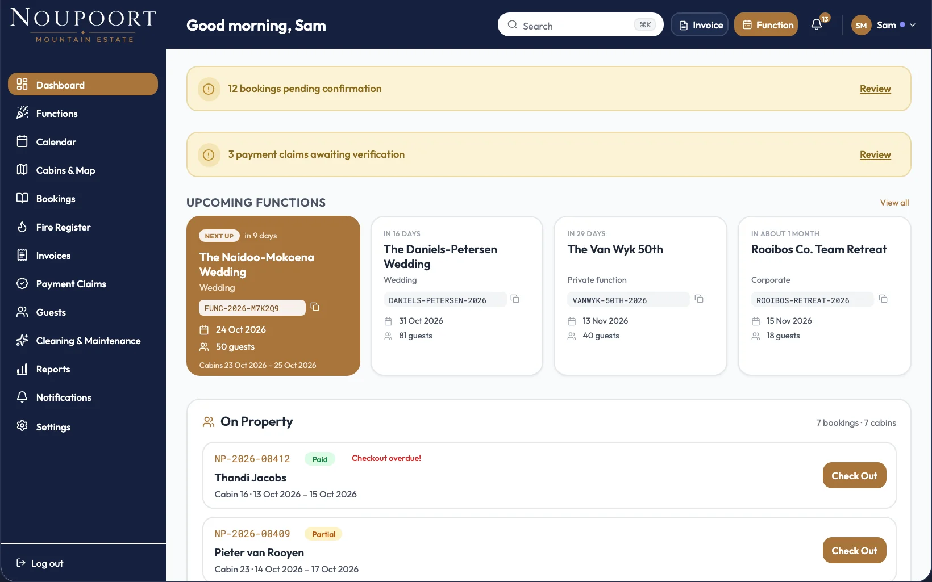Click the Log out arrow icon
This screenshot has height=582, width=932.
click(x=21, y=563)
